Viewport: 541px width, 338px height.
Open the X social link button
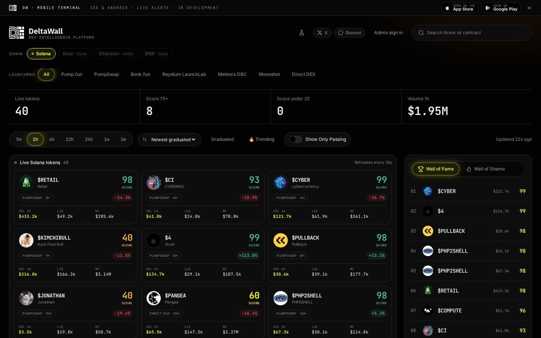point(322,33)
